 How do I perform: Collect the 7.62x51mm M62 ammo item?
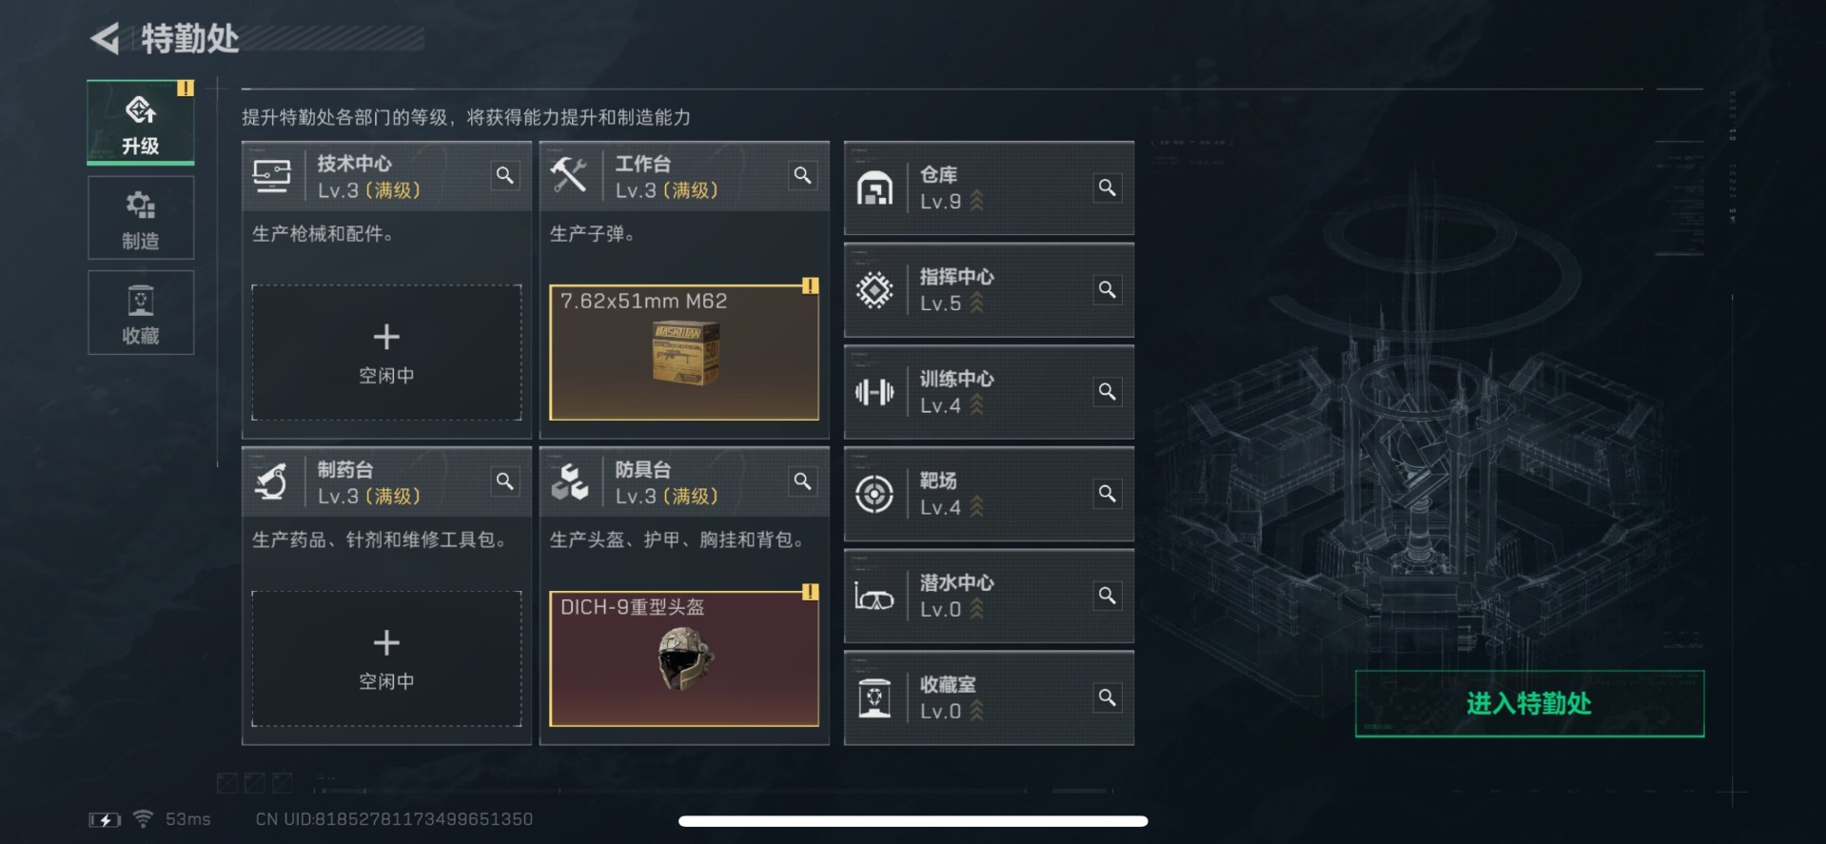pos(684,352)
